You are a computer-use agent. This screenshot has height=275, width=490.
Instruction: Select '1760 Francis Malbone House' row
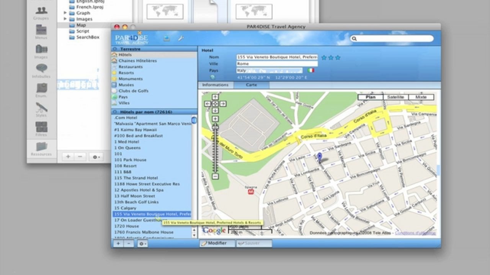click(152, 232)
